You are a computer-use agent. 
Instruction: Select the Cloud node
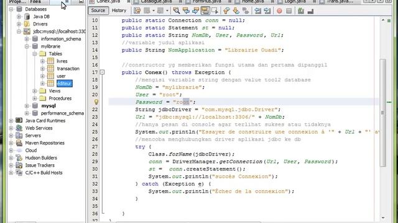pos(31,151)
